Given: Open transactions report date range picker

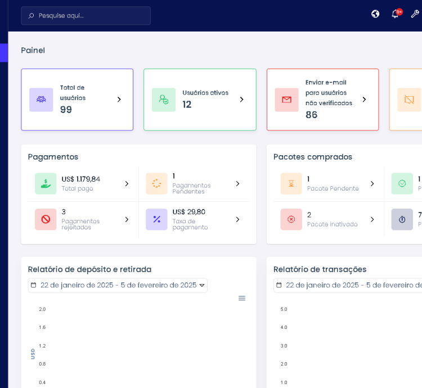Looking at the screenshot, I should point(349,285).
